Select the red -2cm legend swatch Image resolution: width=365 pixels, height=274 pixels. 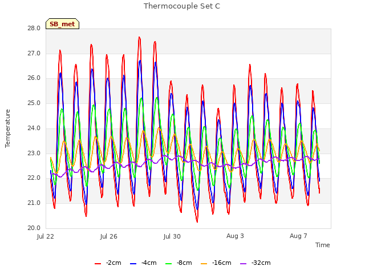click(98, 264)
